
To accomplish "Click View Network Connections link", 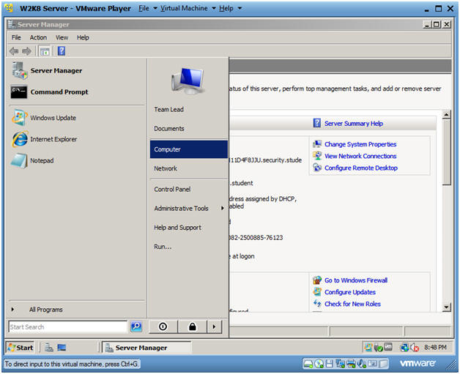I will (x=360, y=156).
